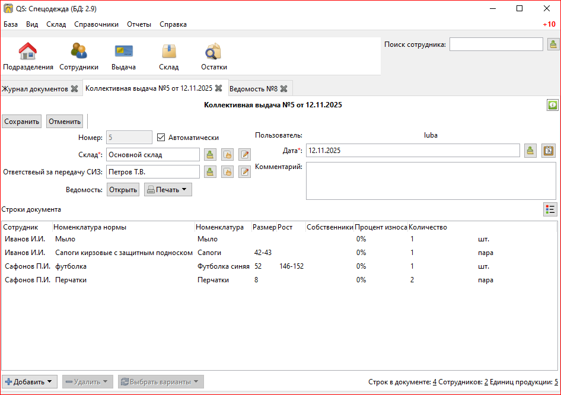
Task: Open the Выдача toolbar item
Action: point(123,57)
